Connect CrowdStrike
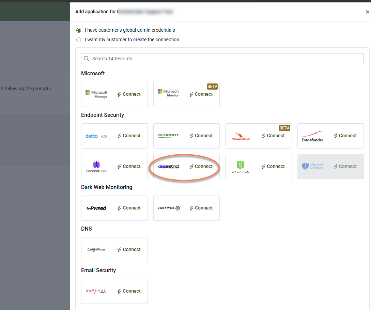 pyautogui.click(x=273, y=136)
